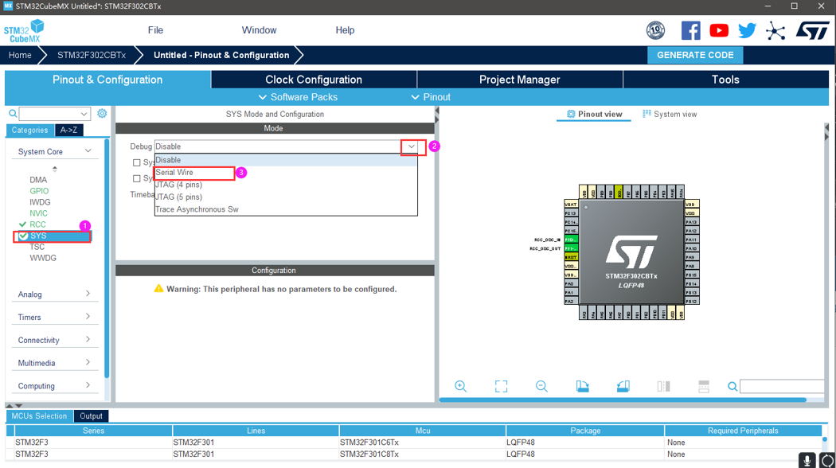Viewport: 836px width, 468px height.
Task: Open the Window menu
Action: click(x=259, y=30)
